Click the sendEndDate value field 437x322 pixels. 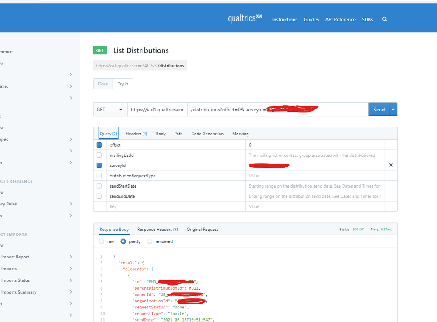pos(315,196)
